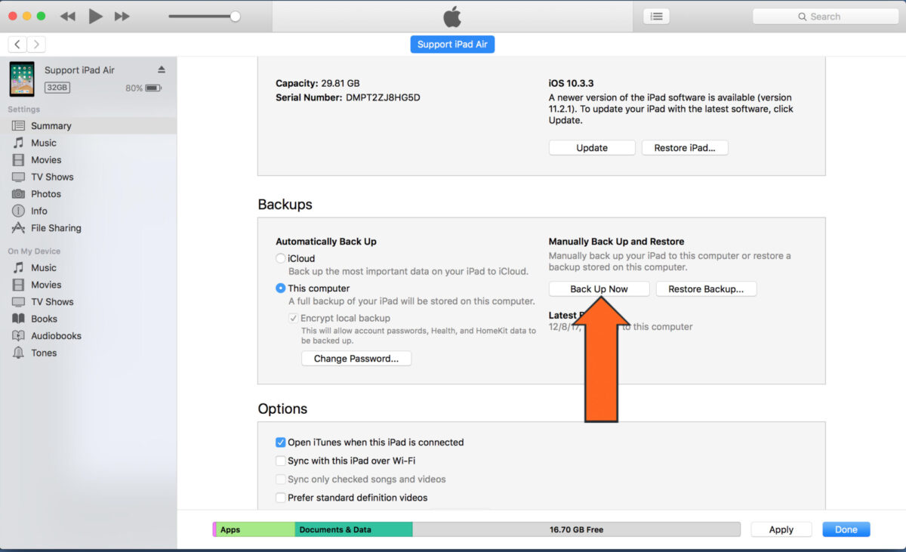The height and width of the screenshot is (552, 906).
Task: Go back with left chevron button
Action: pyautogui.click(x=17, y=44)
